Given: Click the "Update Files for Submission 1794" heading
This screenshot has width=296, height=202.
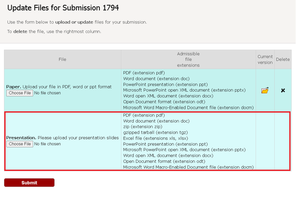Looking at the screenshot, I should (63, 8).
